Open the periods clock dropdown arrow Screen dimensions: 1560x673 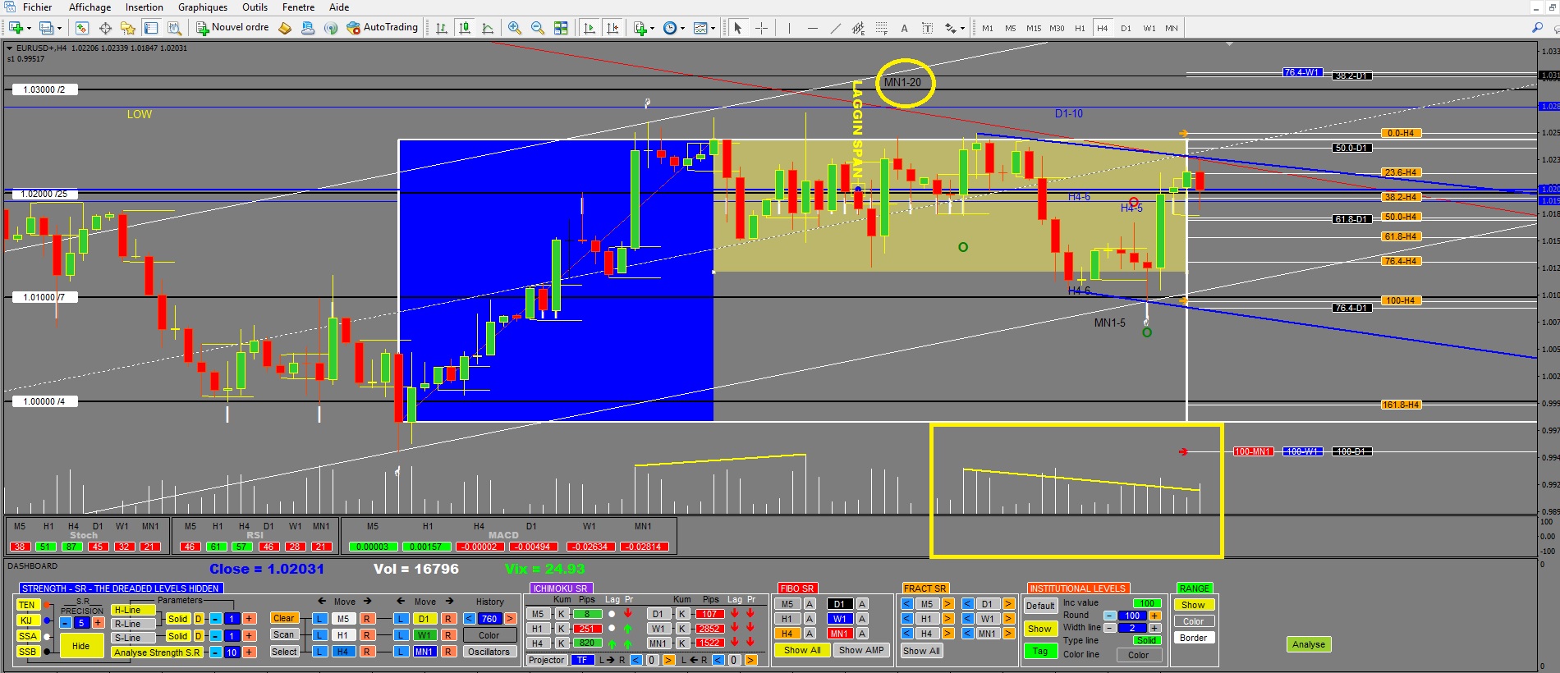[682, 28]
